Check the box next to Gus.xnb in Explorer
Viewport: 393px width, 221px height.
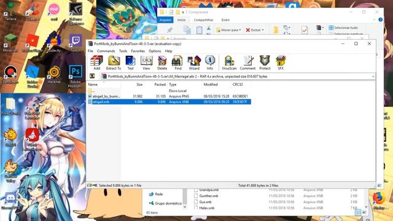[196, 202]
